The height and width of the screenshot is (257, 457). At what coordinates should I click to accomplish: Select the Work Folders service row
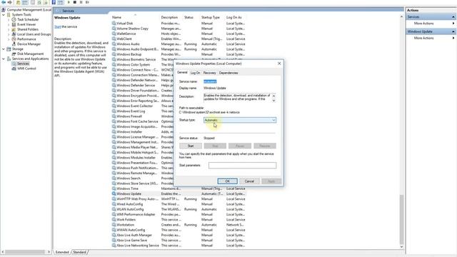[179, 220]
